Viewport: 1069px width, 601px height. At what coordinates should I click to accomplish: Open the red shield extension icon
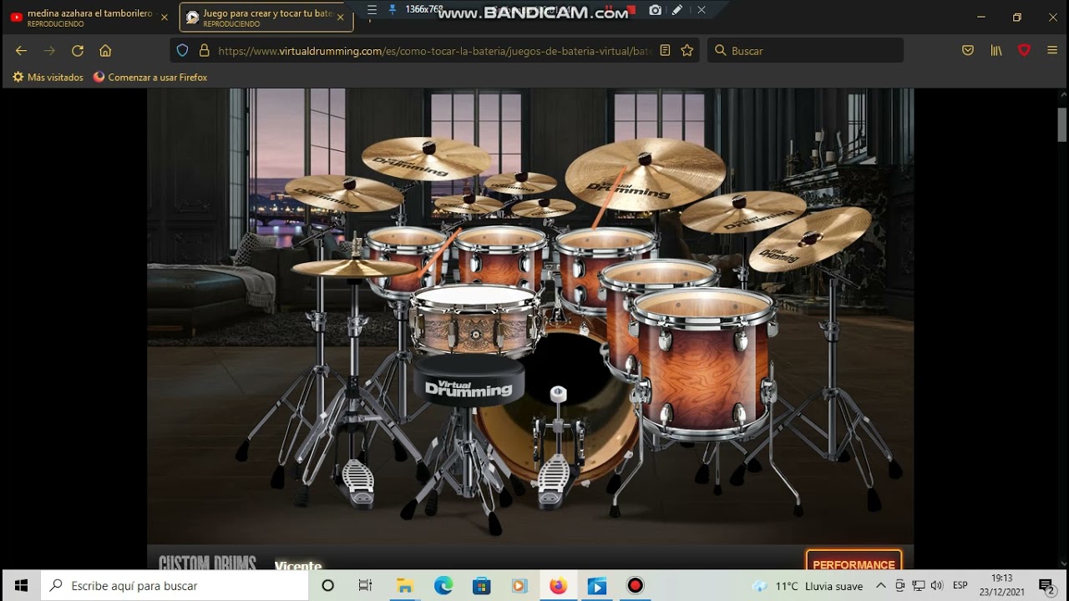[x=1025, y=51]
